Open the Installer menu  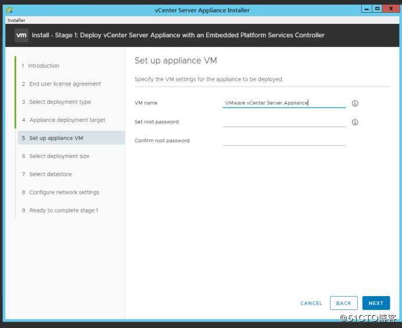16,20
